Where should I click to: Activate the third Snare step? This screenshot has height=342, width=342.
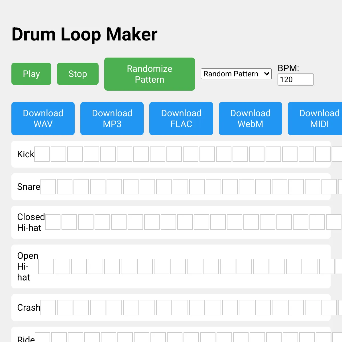(x=81, y=187)
